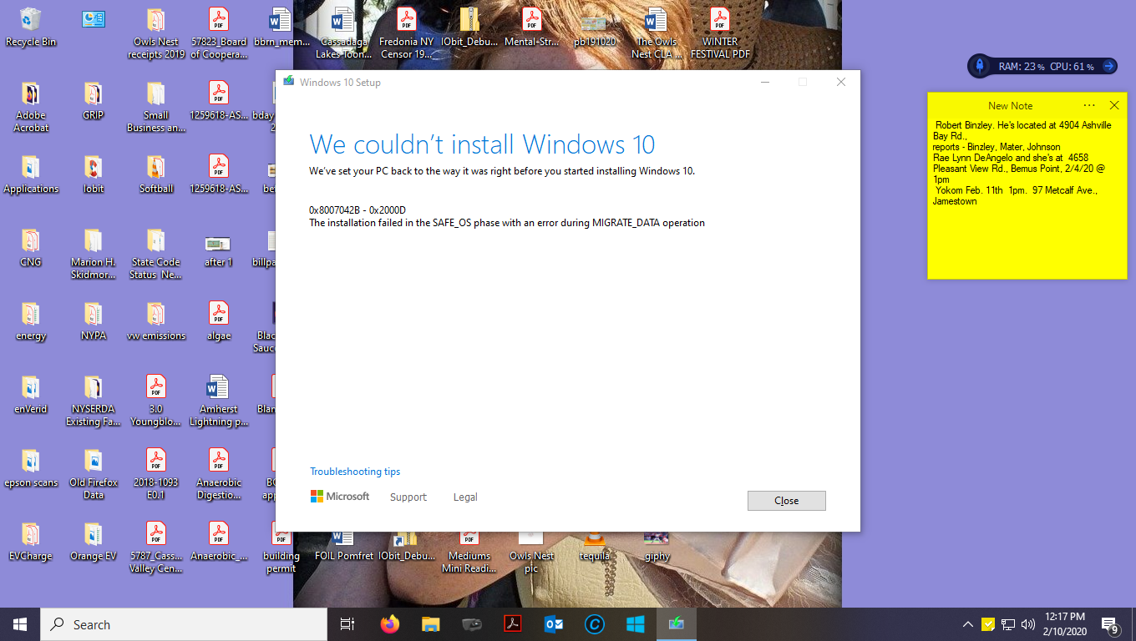Select the Orange EV folder icon

click(x=94, y=542)
